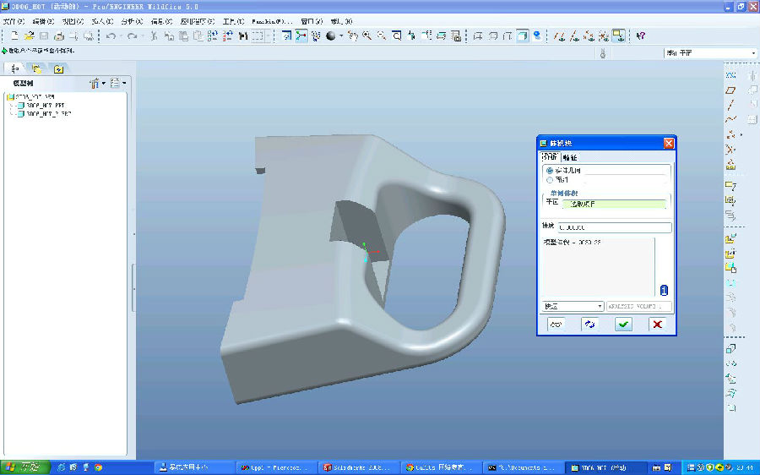This screenshot has height=475, width=760.
Task: Open the File menu in menu bar
Action: [15, 21]
